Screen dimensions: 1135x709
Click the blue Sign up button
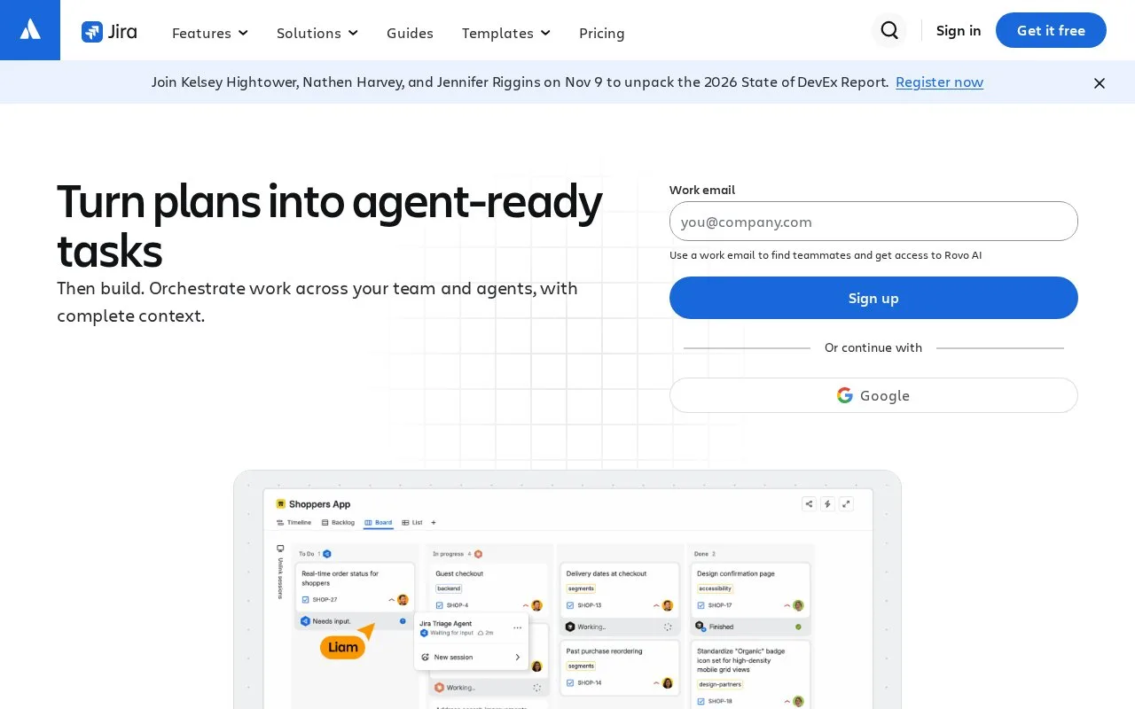873,298
